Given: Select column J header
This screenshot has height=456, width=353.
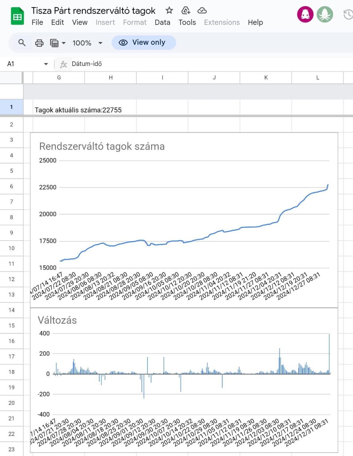Looking at the screenshot, I should [x=214, y=77].
